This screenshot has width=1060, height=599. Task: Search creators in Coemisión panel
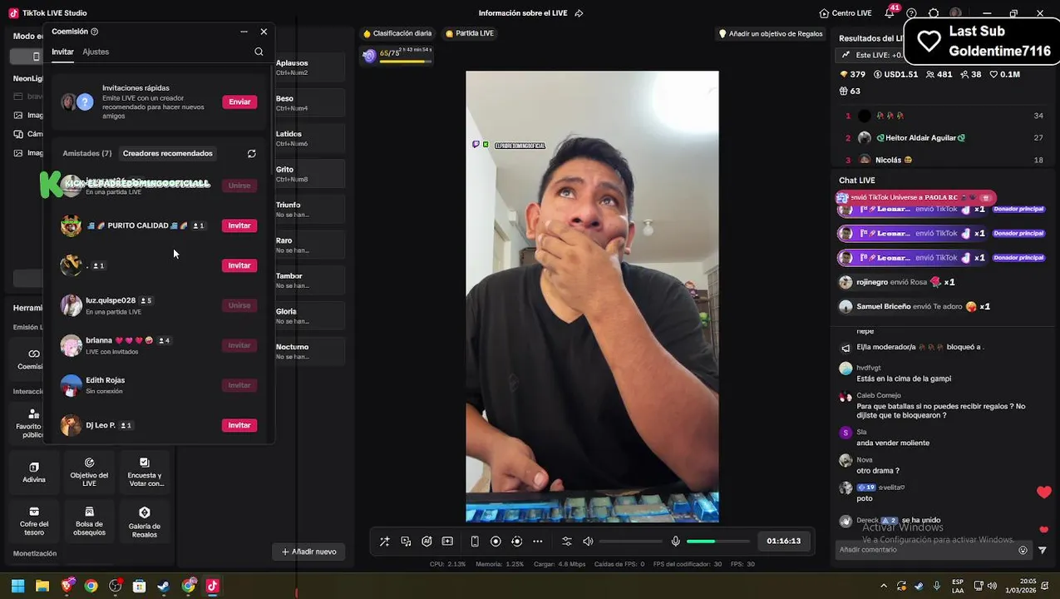tap(259, 52)
